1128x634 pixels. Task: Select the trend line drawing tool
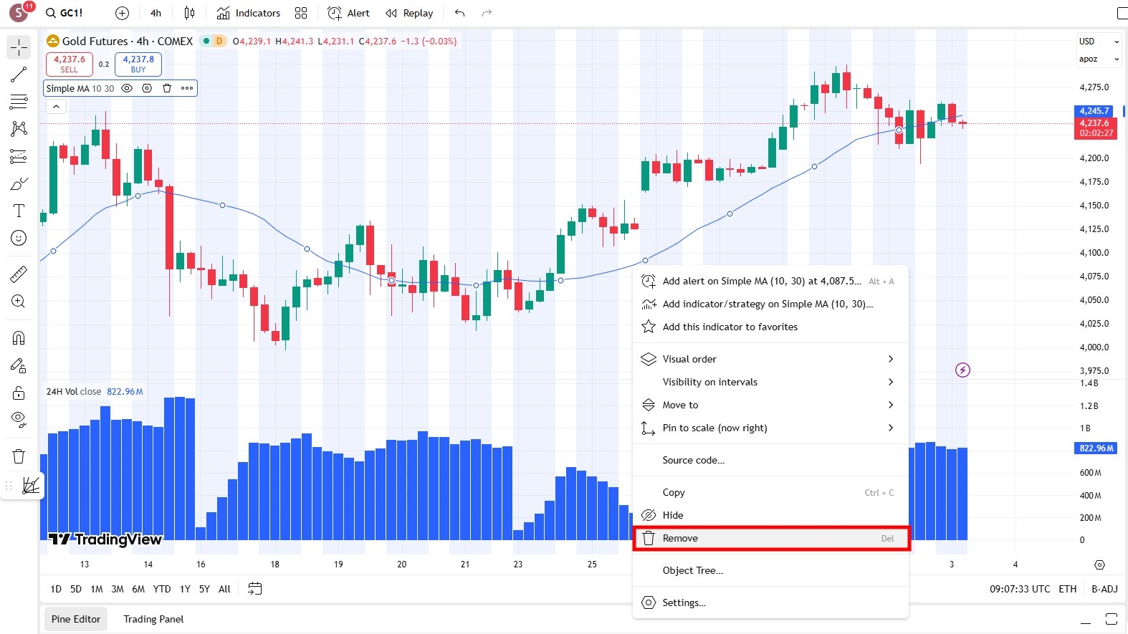pos(19,75)
